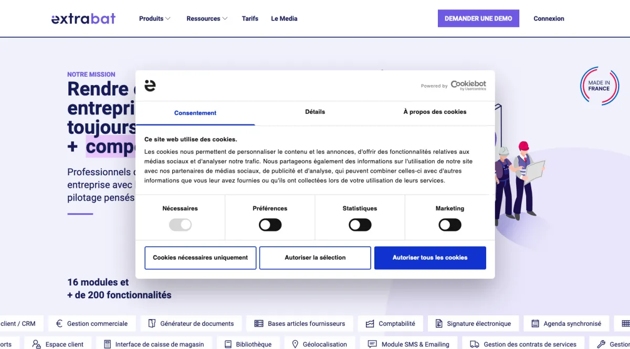The height and width of the screenshot is (349, 630).
Task: Click the extrabat logo
Action: coord(83,18)
